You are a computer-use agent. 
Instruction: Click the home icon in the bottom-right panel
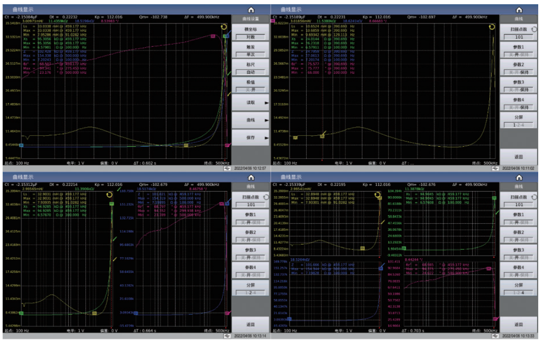519,177
